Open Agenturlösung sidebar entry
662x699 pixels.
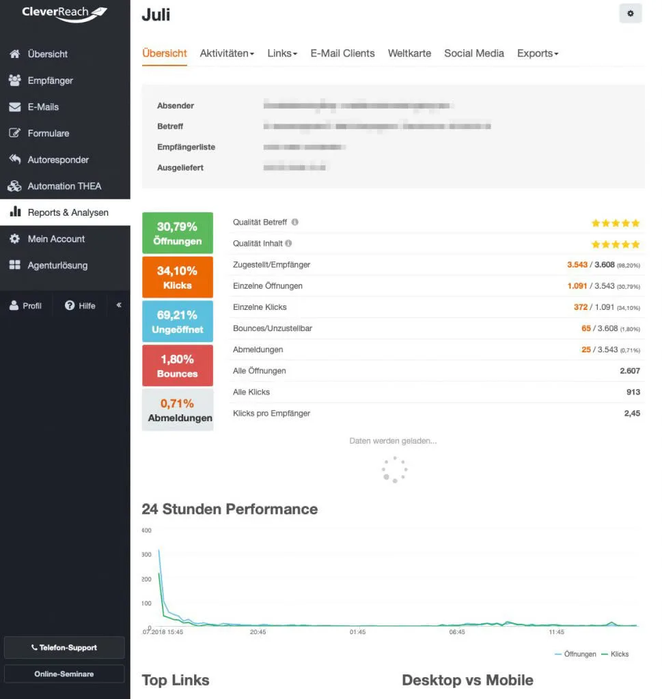(65, 266)
